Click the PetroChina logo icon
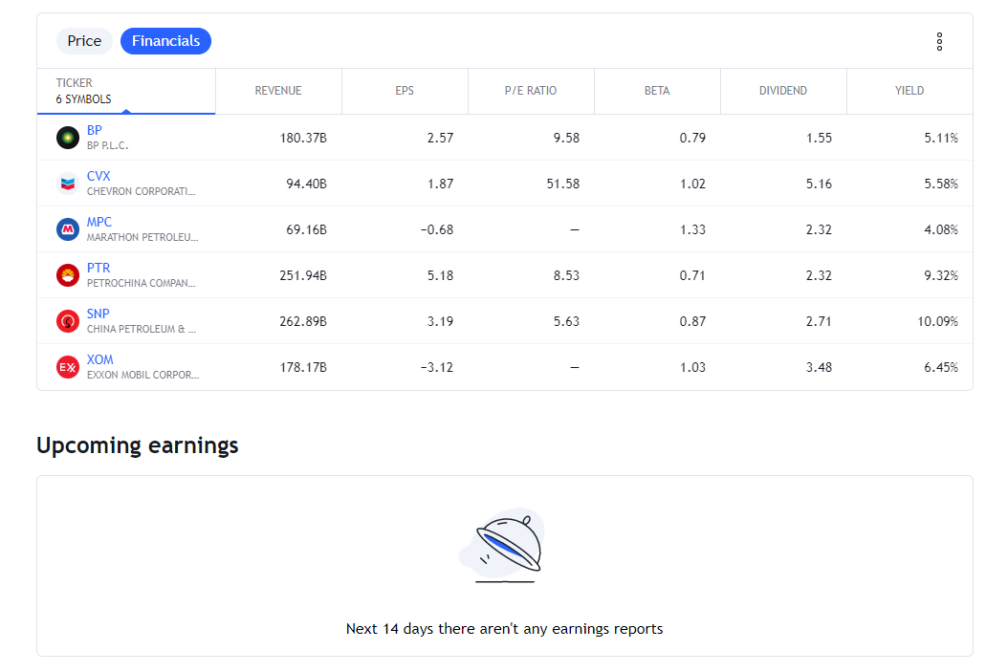 coord(68,275)
